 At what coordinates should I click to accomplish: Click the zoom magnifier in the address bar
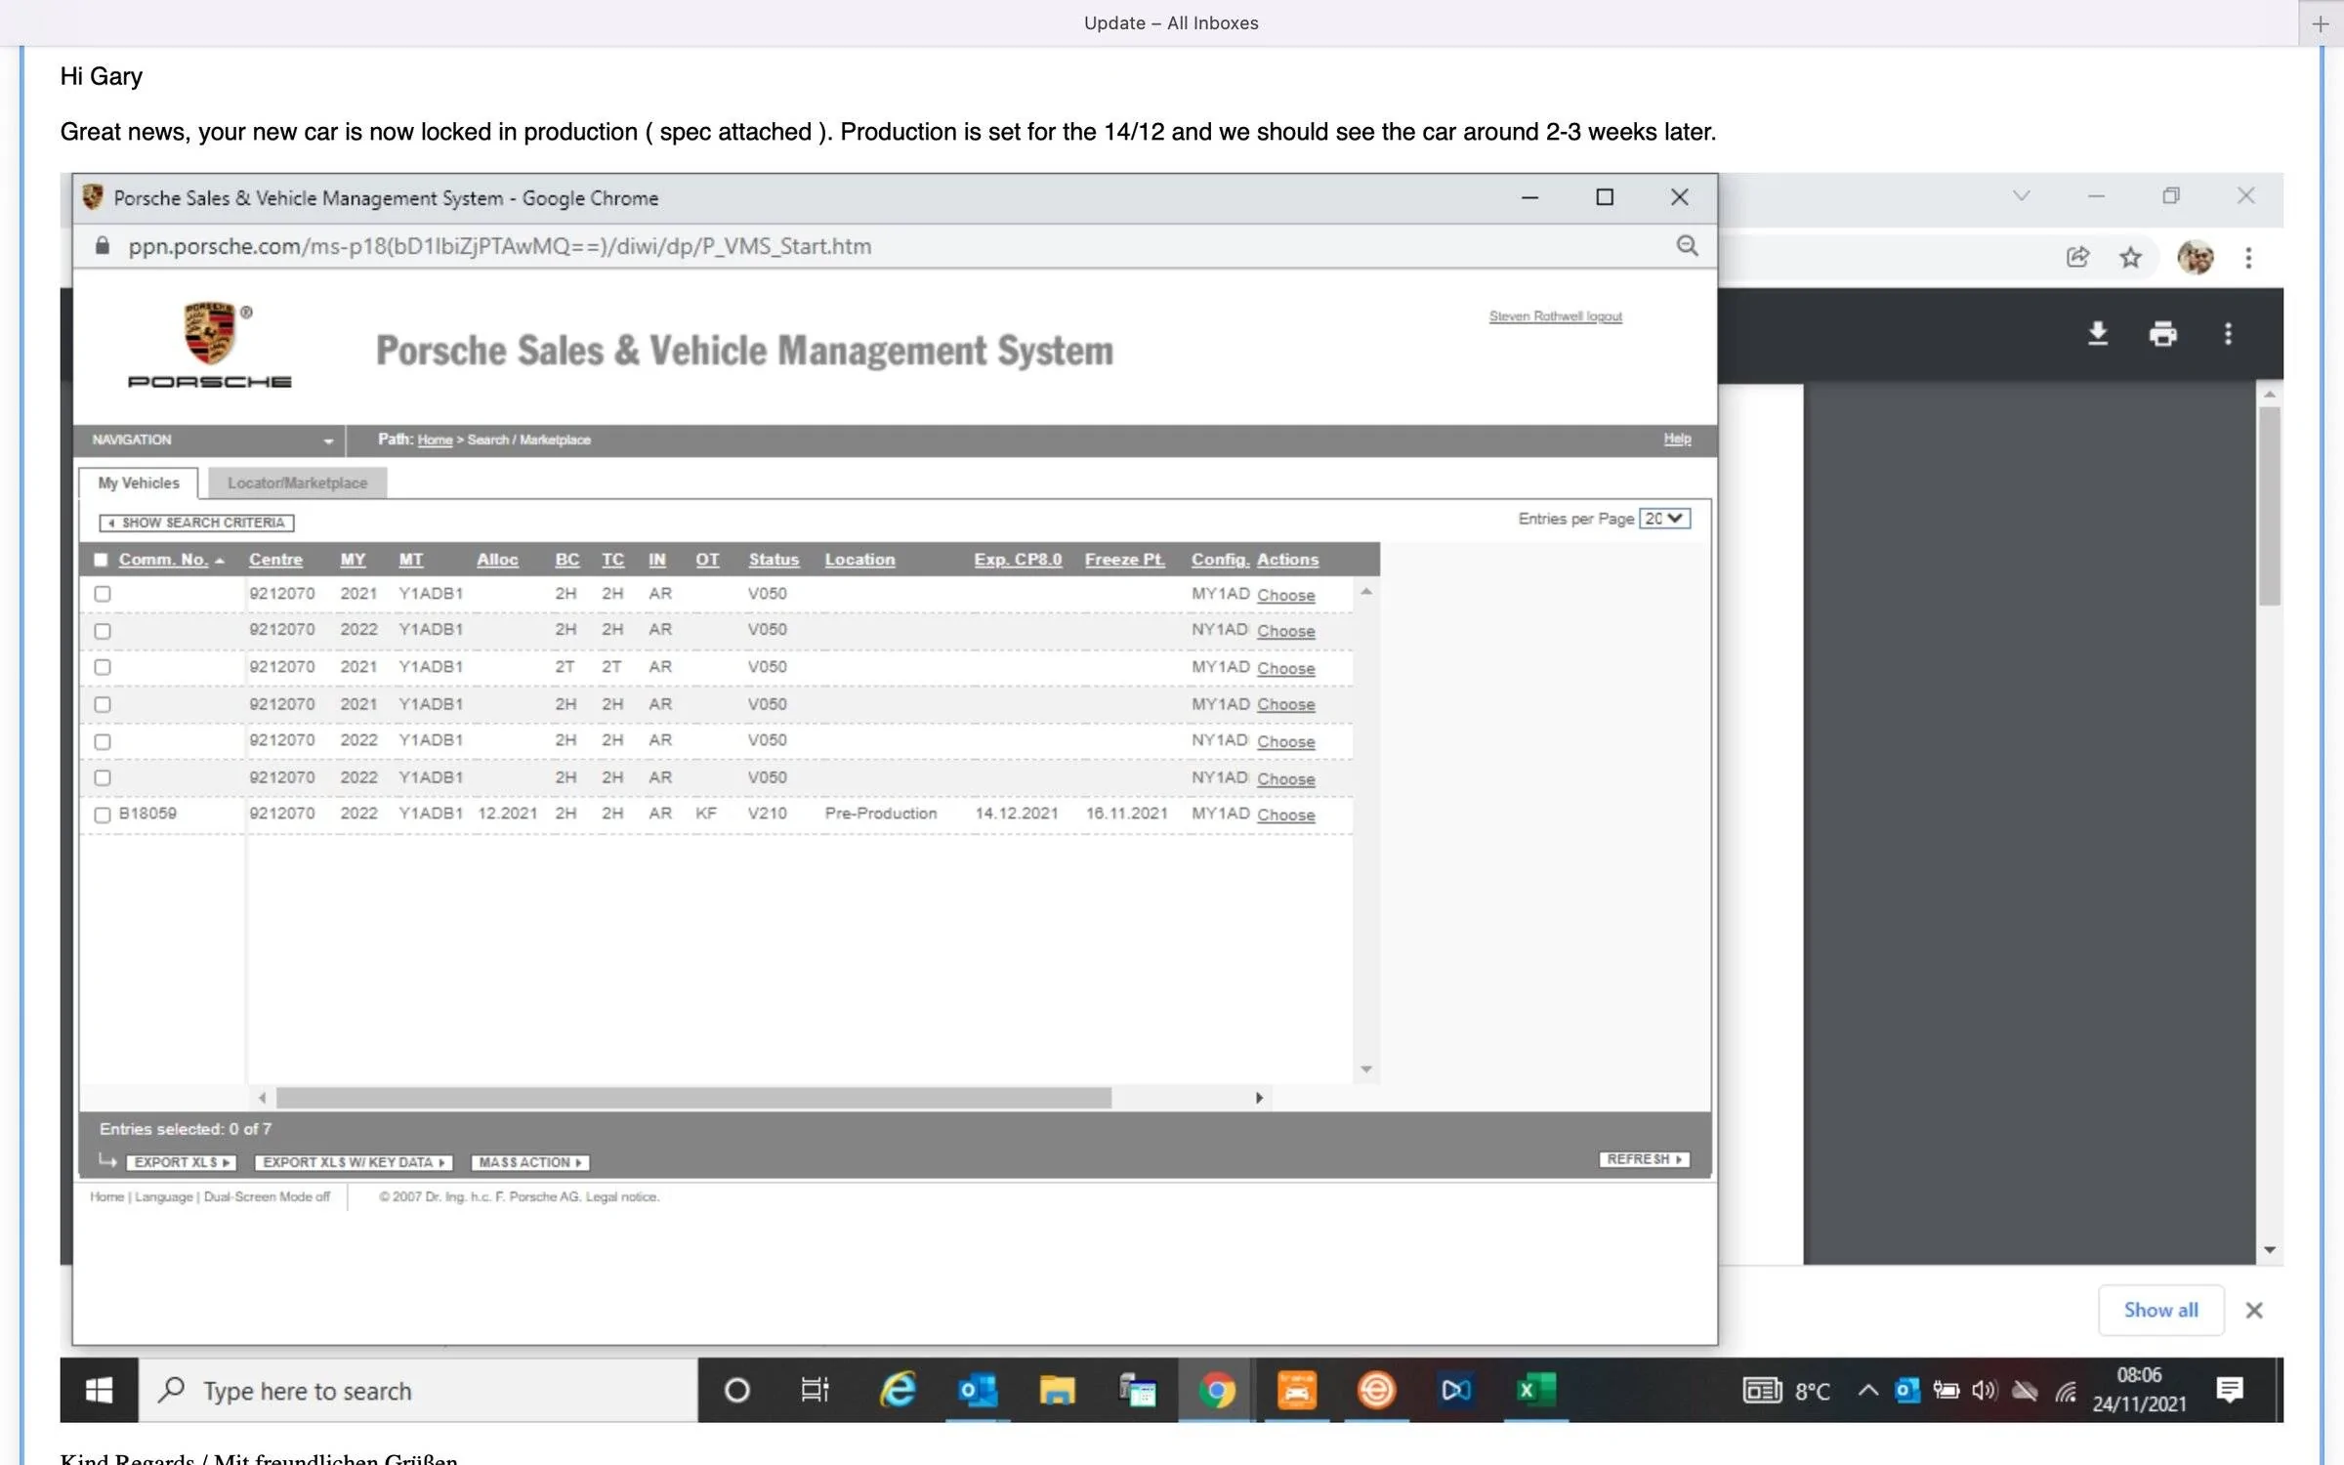click(1687, 246)
